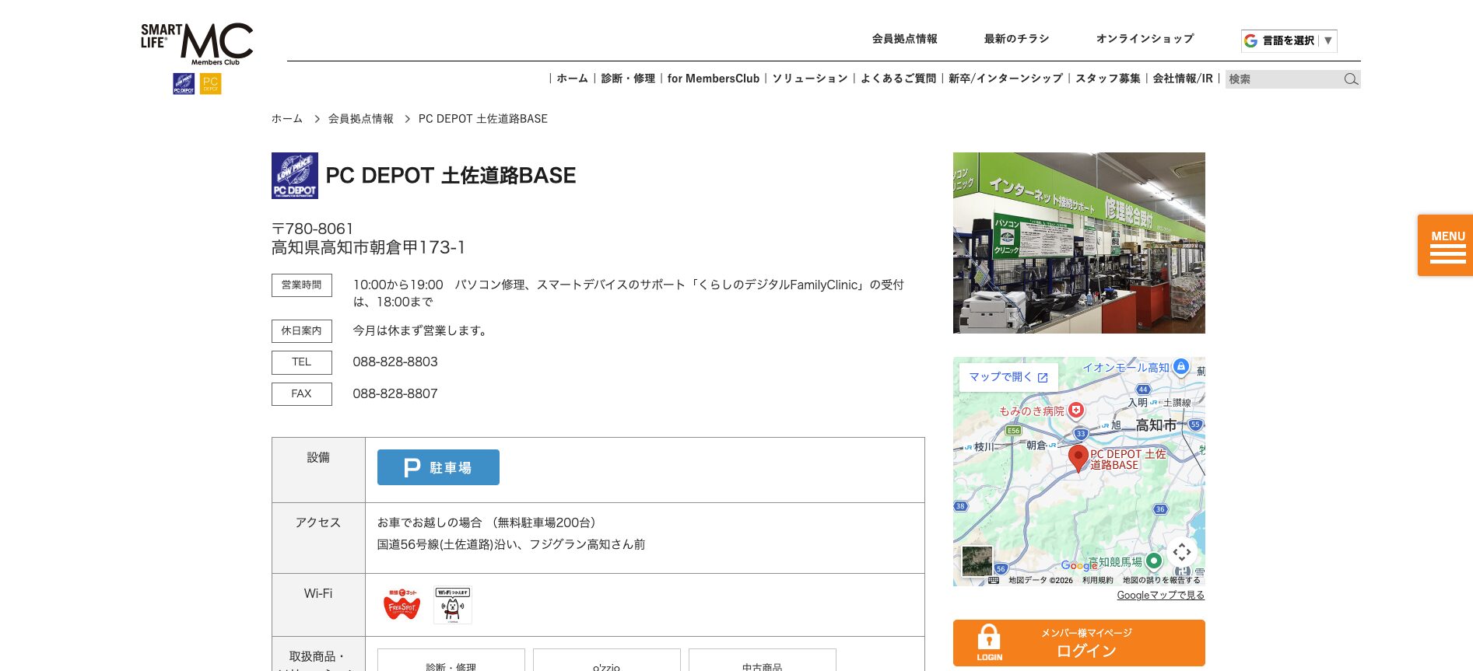The height and width of the screenshot is (671, 1473).
Task: Open the 言語を選択 language dropdown
Action: coord(1289,40)
